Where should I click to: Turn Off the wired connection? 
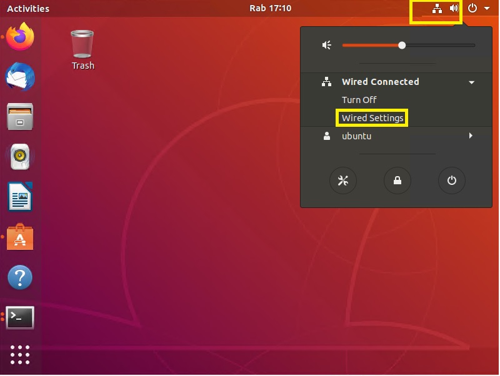359,100
